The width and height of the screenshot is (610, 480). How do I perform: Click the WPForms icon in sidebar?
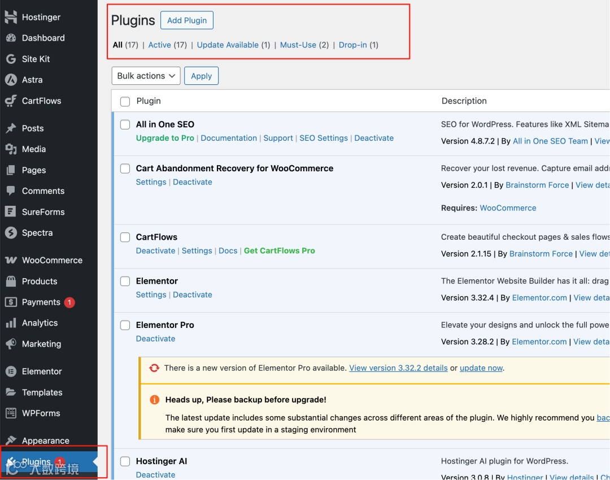point(11,413)
